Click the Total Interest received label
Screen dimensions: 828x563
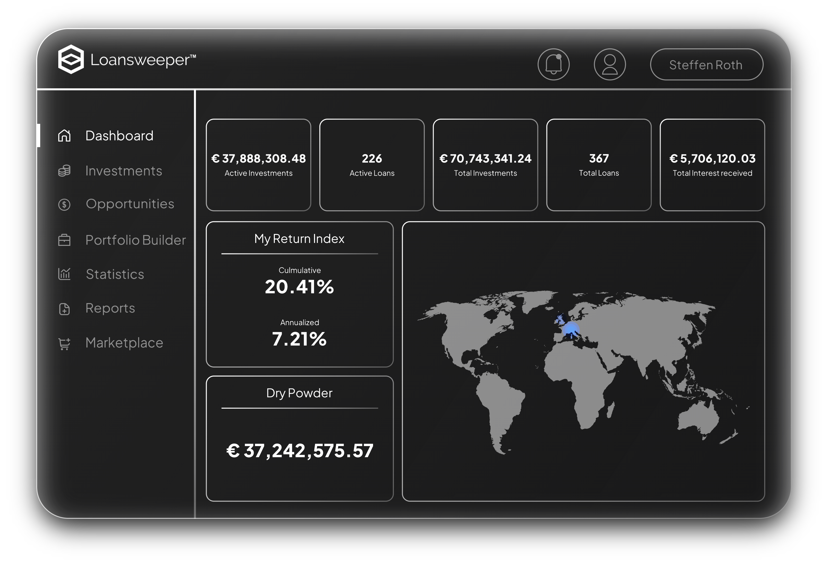coord(712,173)
